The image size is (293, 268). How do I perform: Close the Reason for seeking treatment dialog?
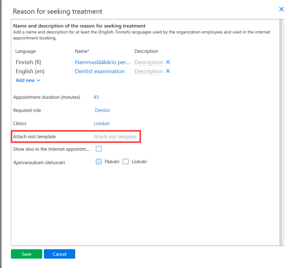coord(281,9)
